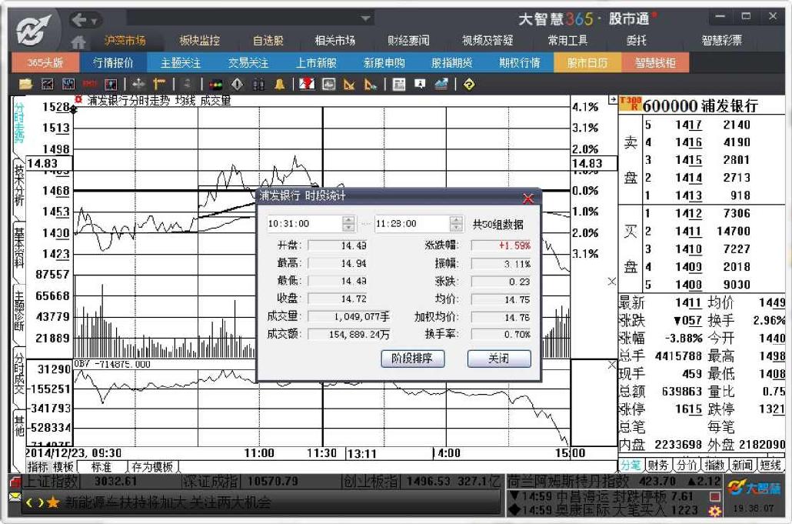
Task: Click the left arrow in news ticker
Action: click(28, 502)
